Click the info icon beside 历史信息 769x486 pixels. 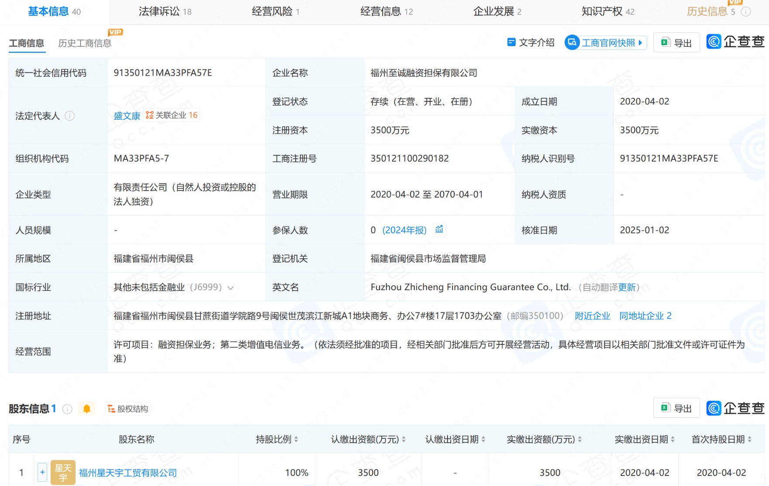click(x=746, y=12)
